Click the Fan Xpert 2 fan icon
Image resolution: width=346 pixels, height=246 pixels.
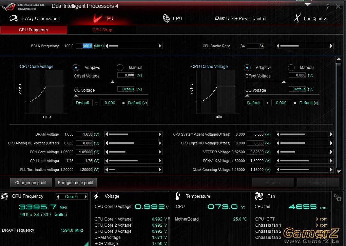297,18
